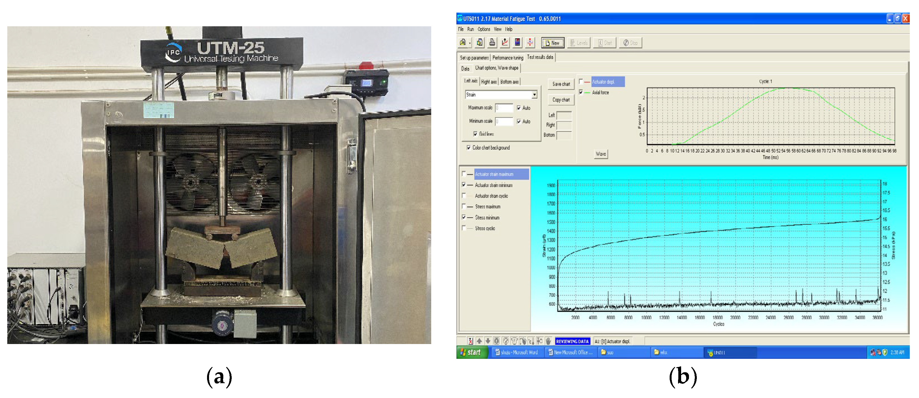Click the open file toolbar icon
The image size is (919, 398).
(x=463, y=43)
